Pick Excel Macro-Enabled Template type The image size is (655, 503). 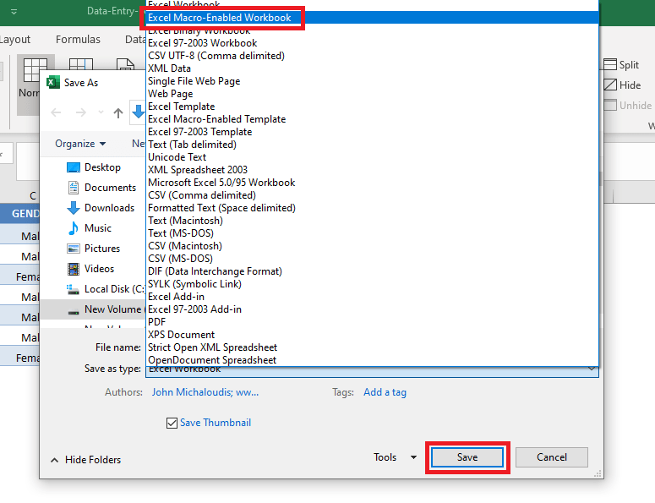[x=372, y=119]
